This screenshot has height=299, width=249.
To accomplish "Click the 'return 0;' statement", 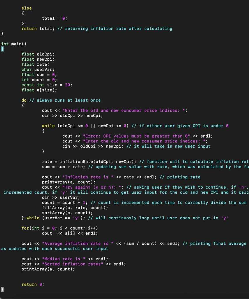I will point(32,284).
